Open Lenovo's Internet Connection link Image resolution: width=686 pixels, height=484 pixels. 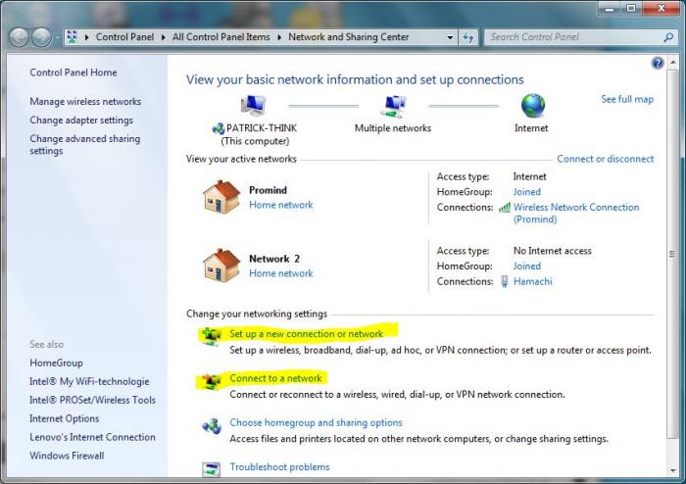point(92,437)
